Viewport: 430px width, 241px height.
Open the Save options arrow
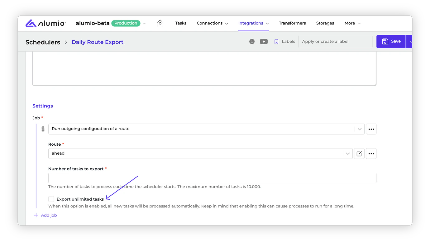click(x=410, y=41)
